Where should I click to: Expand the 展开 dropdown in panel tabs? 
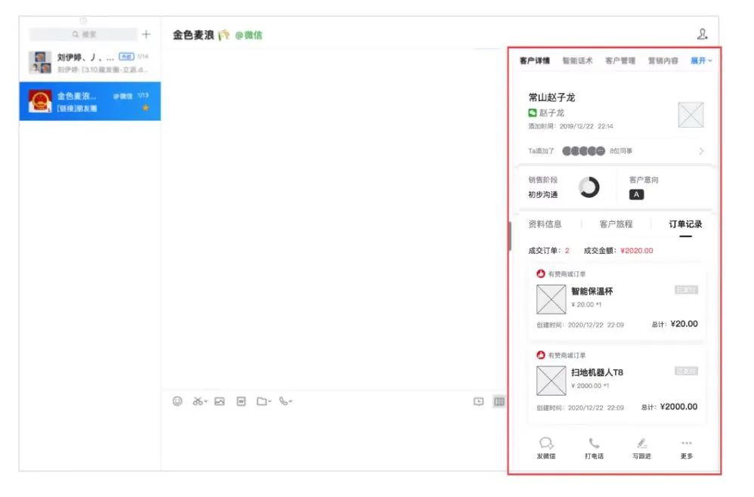coord(701,60)
